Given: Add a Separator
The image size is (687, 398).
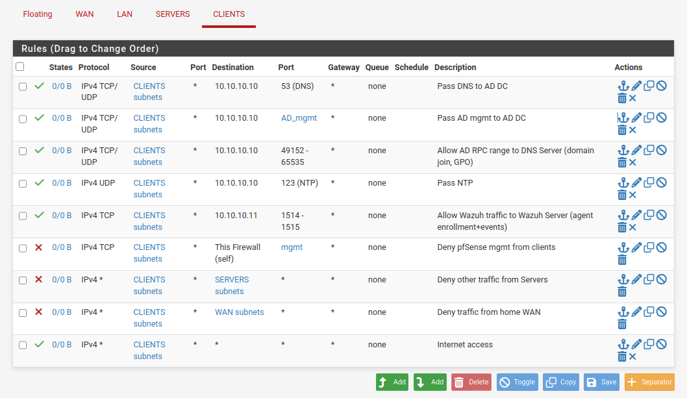Looking at the screenshot, I should (649, 382).
